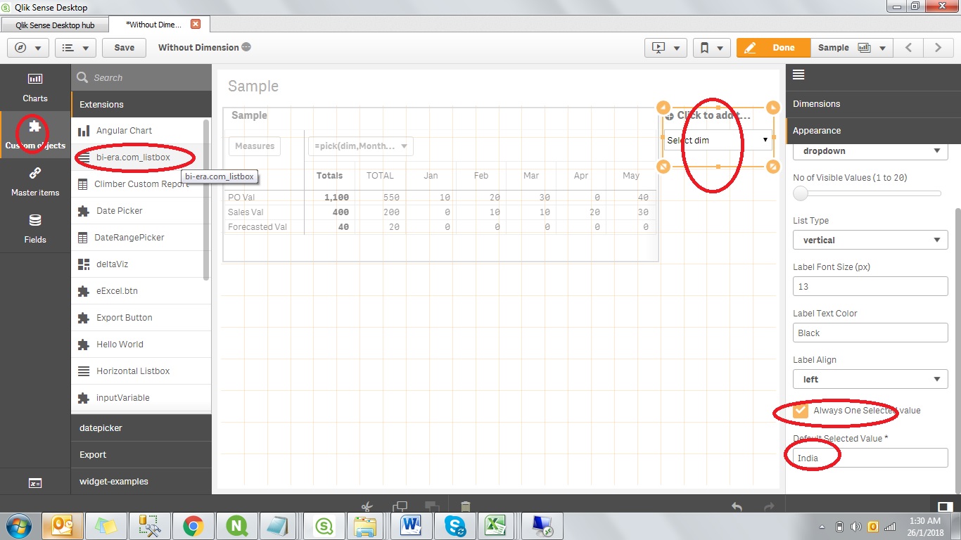Click the variables icon at bottom left
This screenshot has height=540, width=961.
[x=35, y=483]
